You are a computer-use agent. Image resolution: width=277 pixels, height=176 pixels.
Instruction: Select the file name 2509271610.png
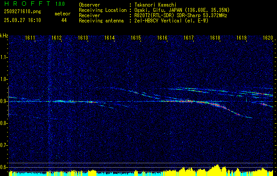pos(22,12)
